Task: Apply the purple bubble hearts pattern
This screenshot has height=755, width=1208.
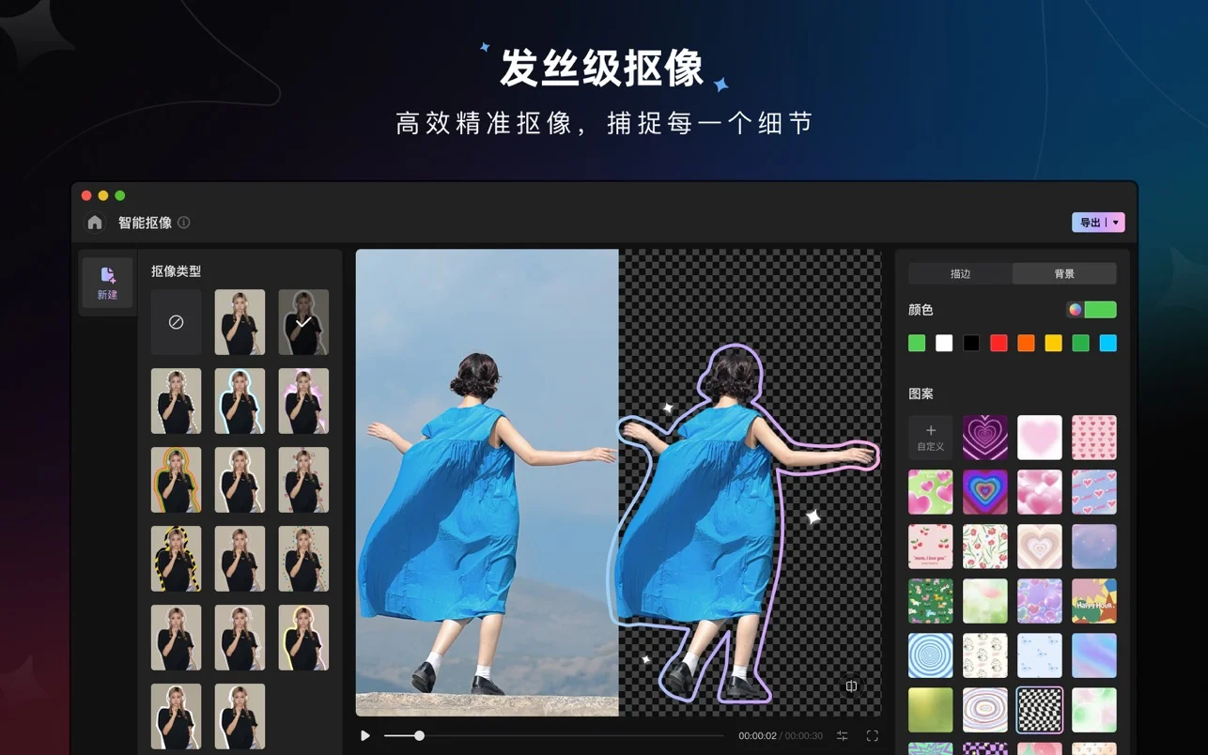Action: (1040, 601)
